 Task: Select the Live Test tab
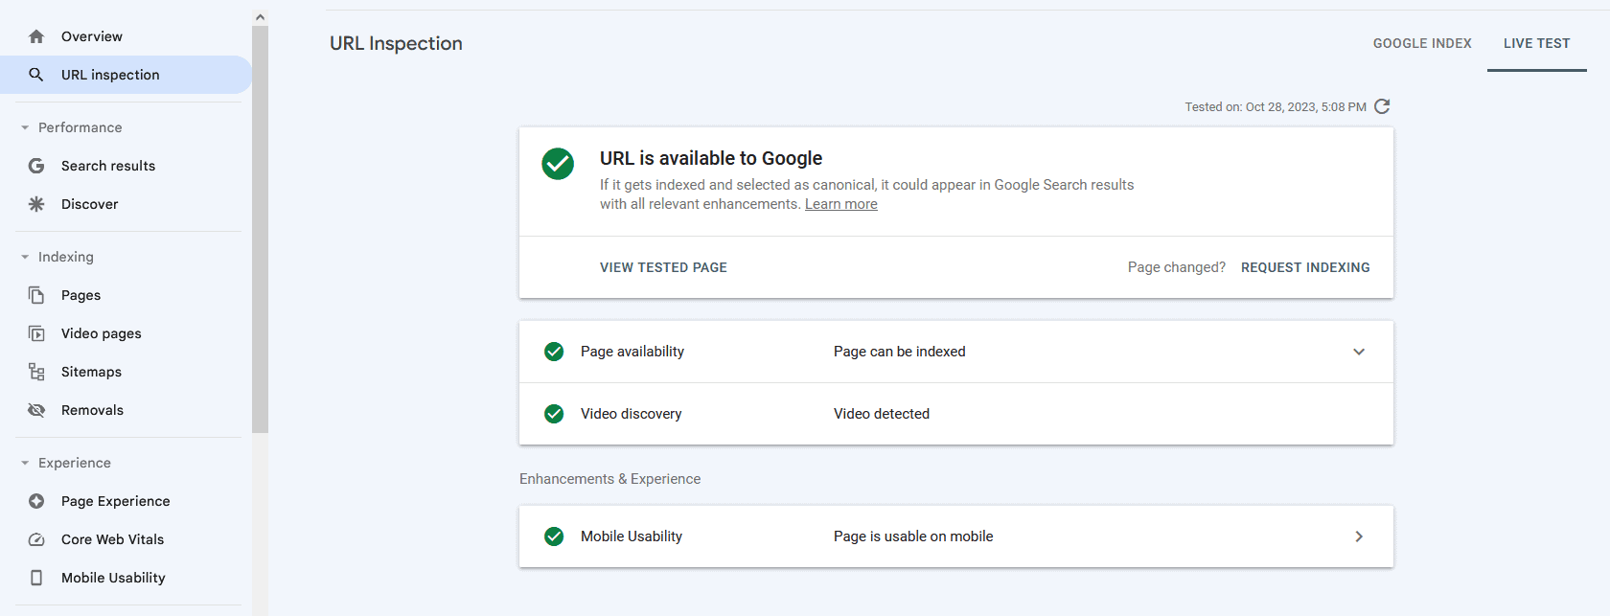point(1536,43)
